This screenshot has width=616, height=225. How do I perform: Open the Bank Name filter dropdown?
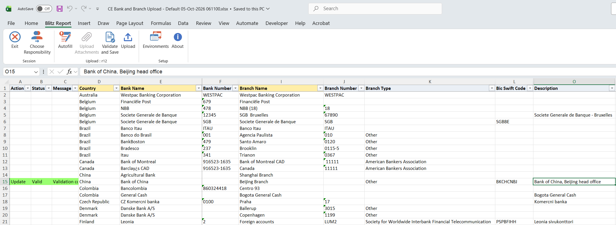(x=199, y=88)
